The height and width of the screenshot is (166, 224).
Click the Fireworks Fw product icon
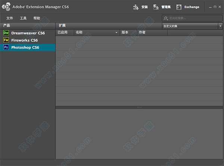point(6,40)
